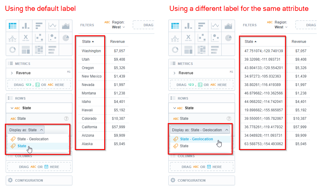Select the horizontal bar chart visualization
Image resolution: width=321 pixels, height=194 pixels.
tap(39, 26)
